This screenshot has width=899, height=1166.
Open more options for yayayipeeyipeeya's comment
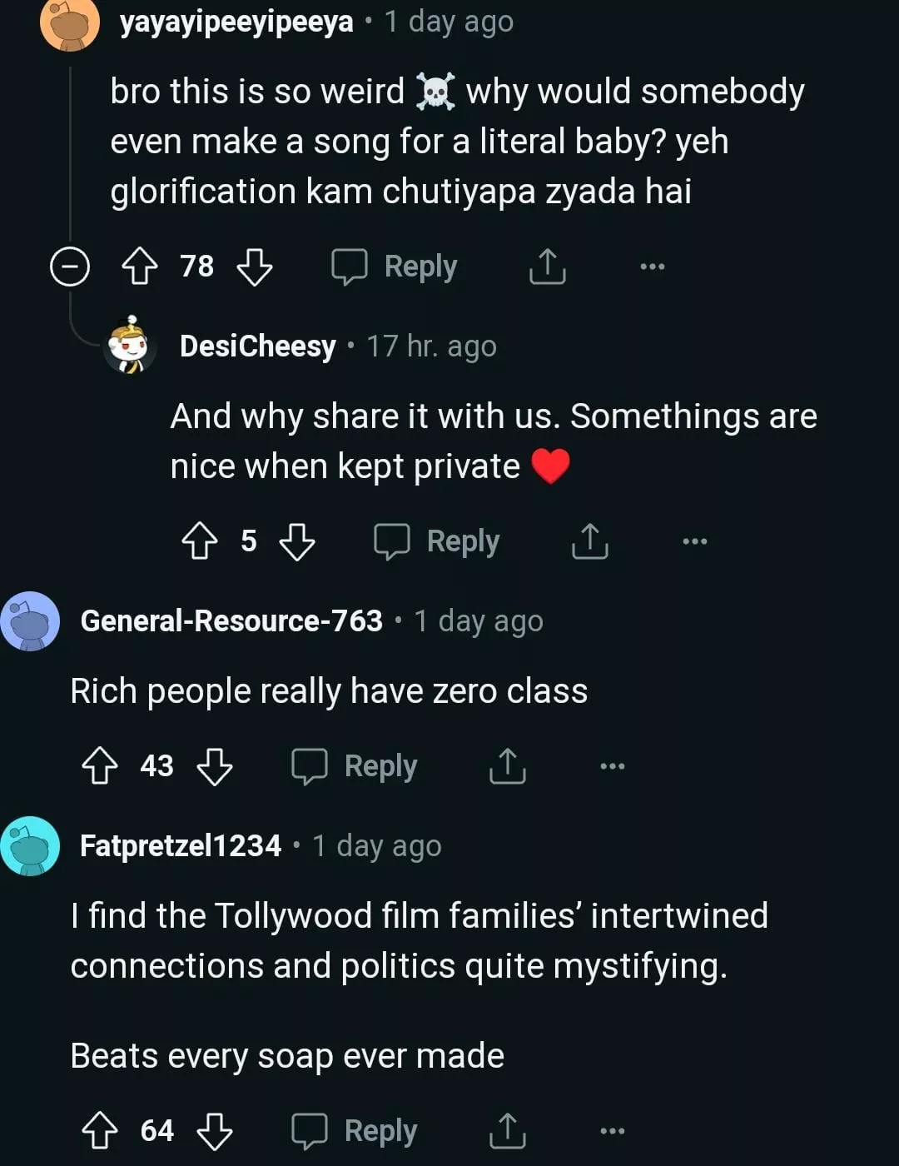coord(653,267)
